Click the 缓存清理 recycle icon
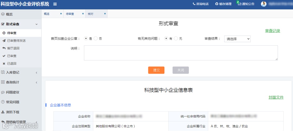293x131 pixels. pos(217,4)
